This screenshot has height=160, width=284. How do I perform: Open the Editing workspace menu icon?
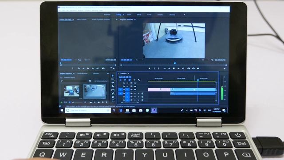tap(123, 15)
